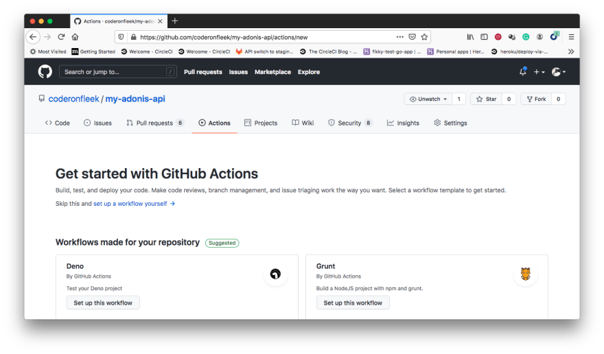Click the browser forward arrow
604x354 pixels.
coord(47,37)
